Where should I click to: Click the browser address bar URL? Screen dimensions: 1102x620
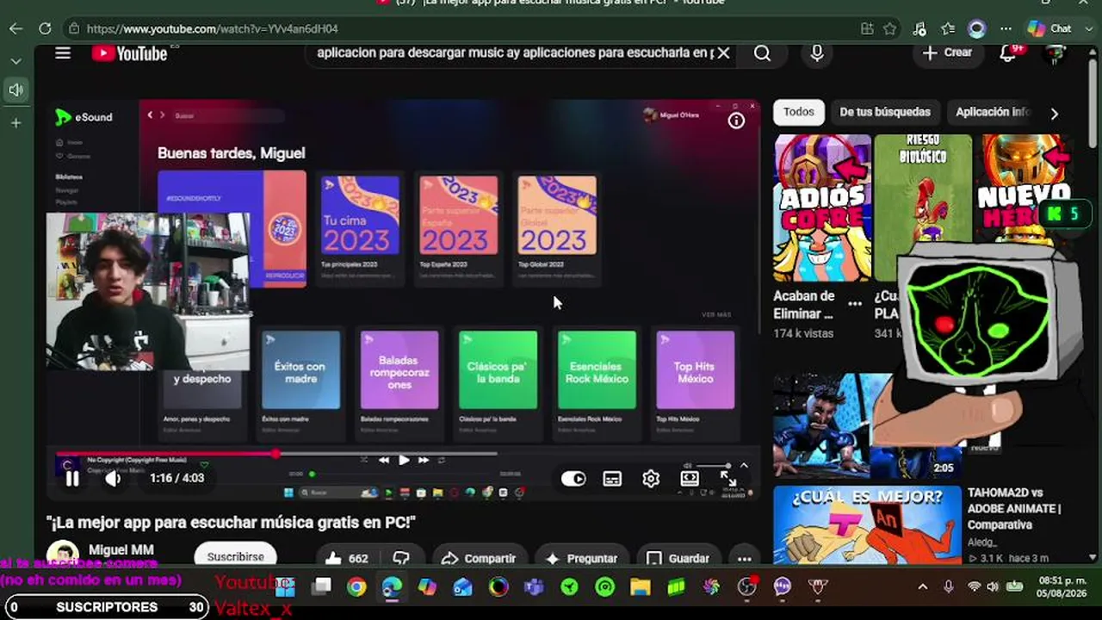click(212, 28)
